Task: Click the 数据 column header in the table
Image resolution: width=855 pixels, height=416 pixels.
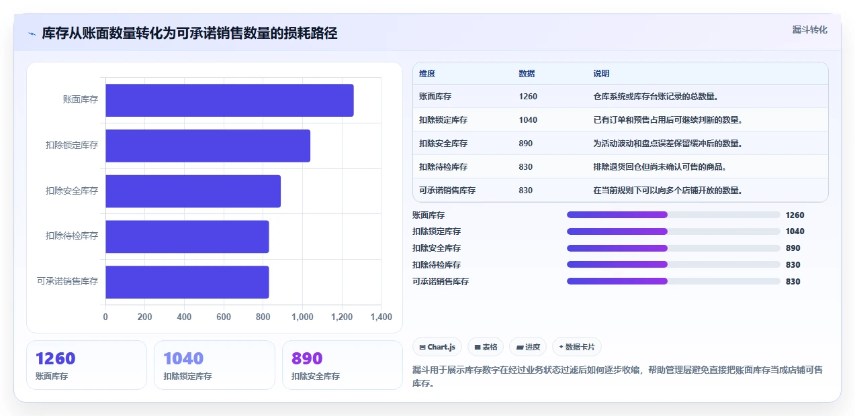Action: (527, 74)
